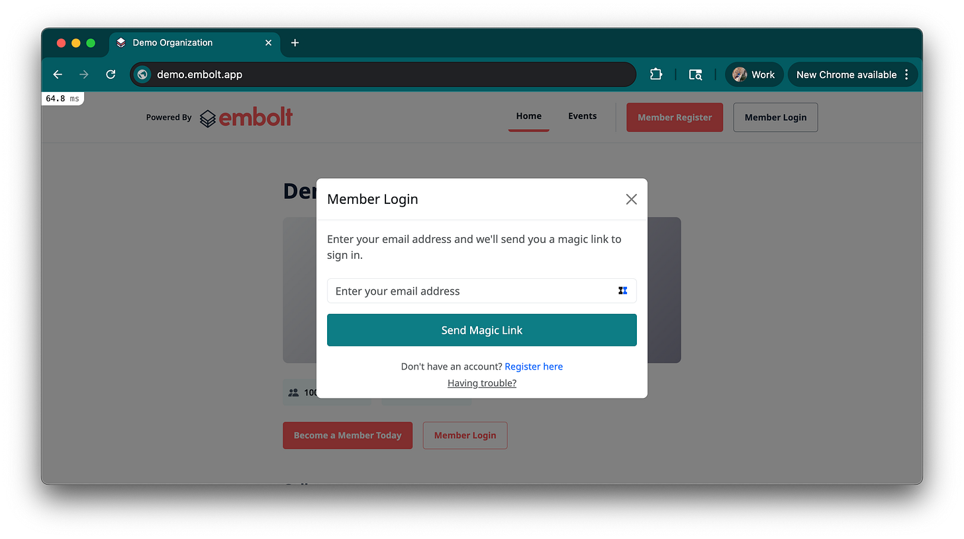This screenshot has width=964, height=539.
Task: Open the tab search icon in toolbar
Action: pos(695,74)
